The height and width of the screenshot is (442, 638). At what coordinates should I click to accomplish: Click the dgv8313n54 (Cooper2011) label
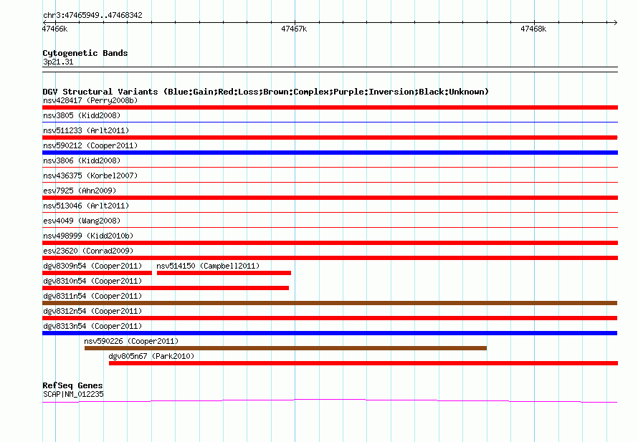tap(92, 326)
